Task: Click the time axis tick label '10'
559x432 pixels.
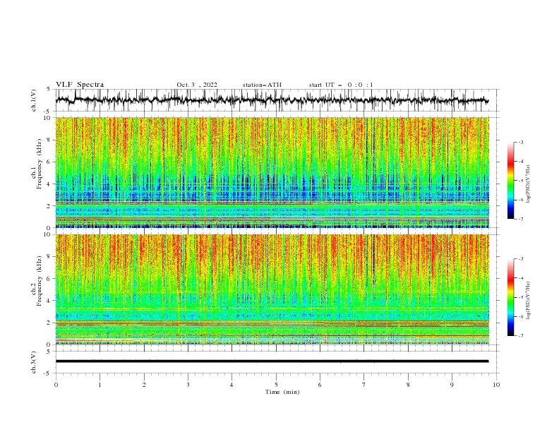Action: [496, 385]
